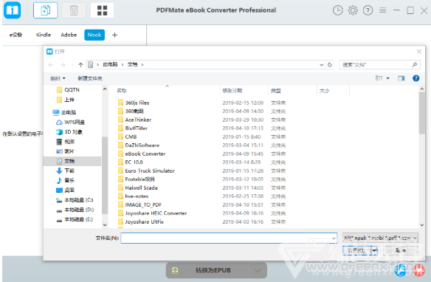
Task: Click the Open button in dialog
Action: click(x=356, y=250)
